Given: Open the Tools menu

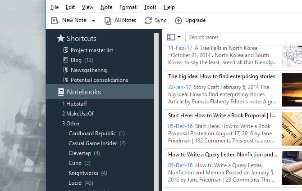Looking at the screenshot, I should 150,7.
